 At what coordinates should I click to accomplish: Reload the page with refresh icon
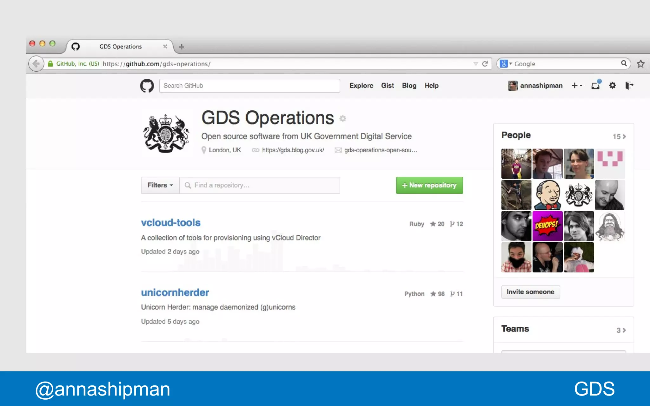(485, 64)
